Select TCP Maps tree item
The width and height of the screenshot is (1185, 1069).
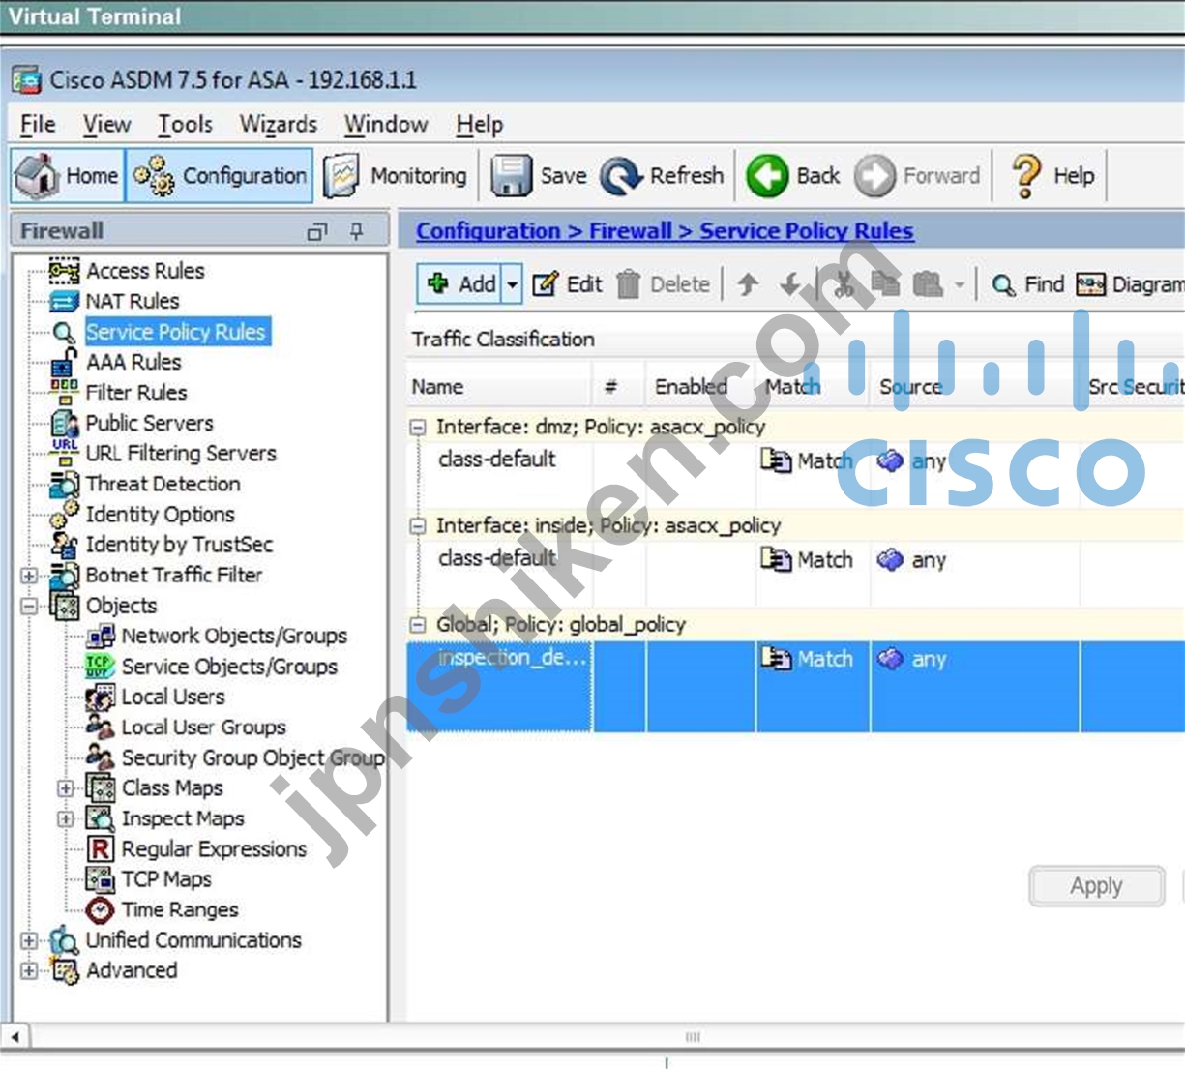pos(166,879)
